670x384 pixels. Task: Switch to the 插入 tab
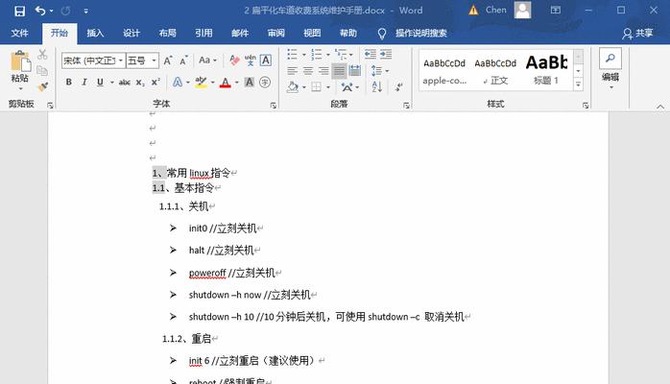(95, 33)
